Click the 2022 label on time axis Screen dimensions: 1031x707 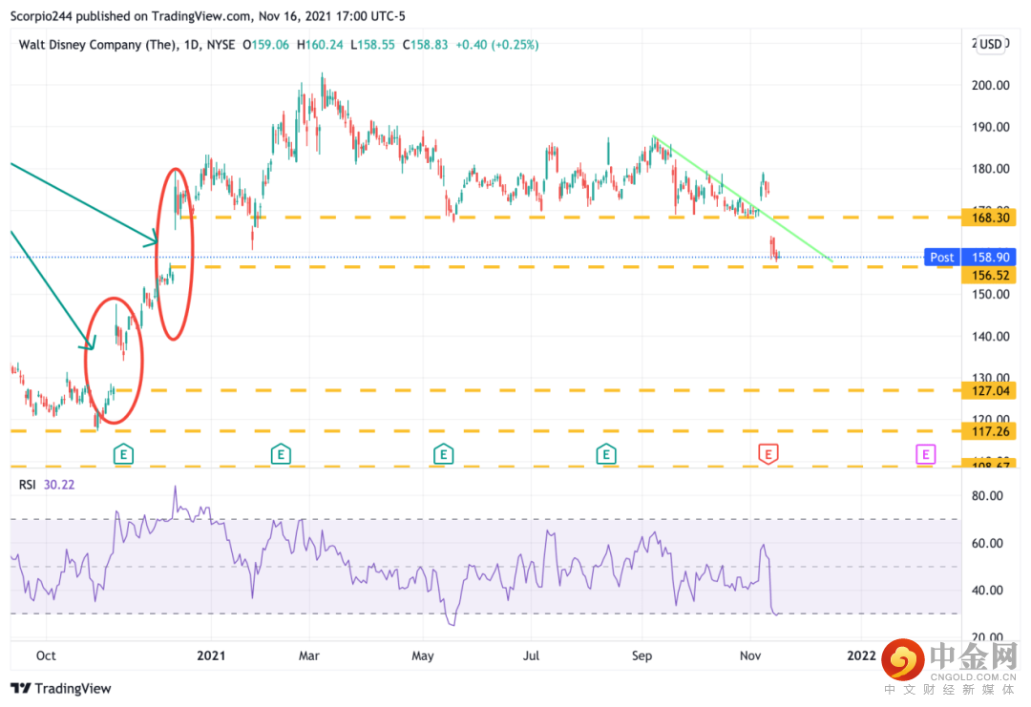click(861, 655)
